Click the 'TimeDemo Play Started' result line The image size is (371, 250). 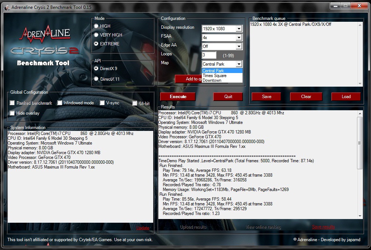coord(236,161)
